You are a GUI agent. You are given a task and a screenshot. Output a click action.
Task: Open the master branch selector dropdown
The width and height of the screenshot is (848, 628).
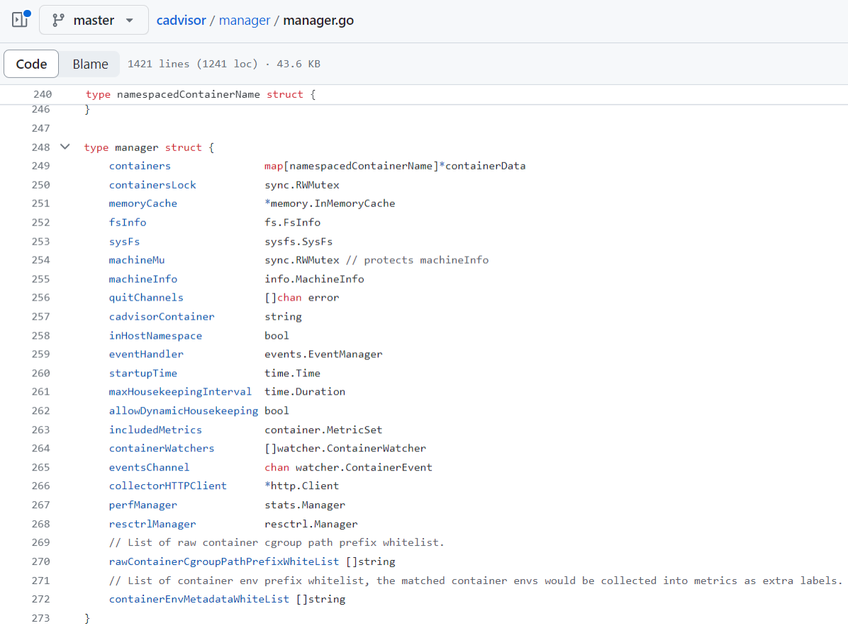tap(94, 20)
